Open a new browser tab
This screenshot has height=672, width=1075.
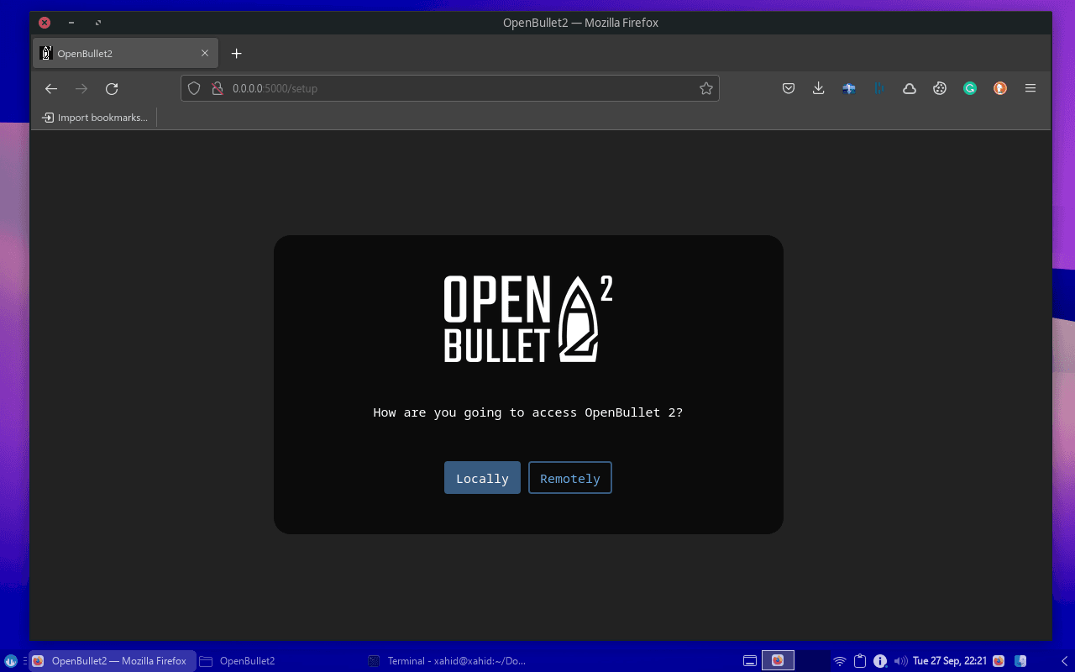pyautogui.click(x=236, y=53)
